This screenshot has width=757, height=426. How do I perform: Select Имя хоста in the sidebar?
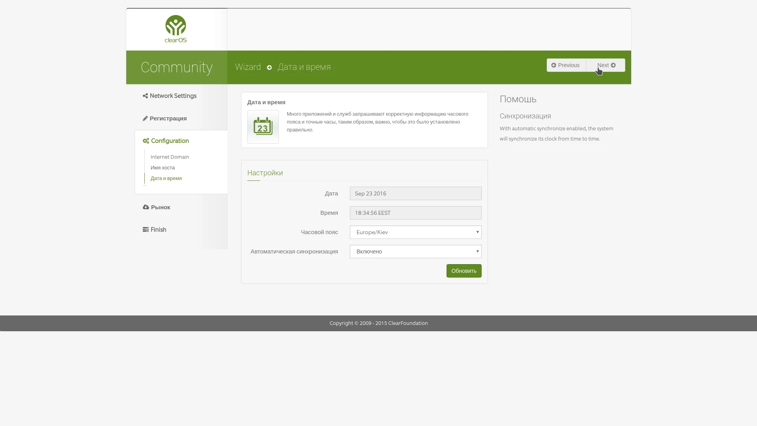pyautogui.click(x=163, y=168)
